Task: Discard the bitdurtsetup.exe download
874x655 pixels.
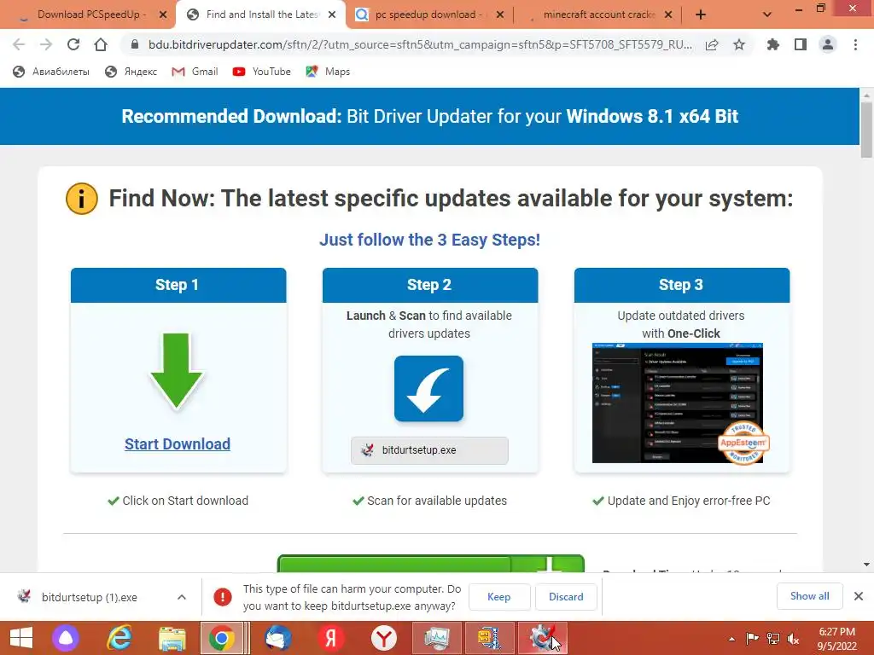Action: (566, 596)
